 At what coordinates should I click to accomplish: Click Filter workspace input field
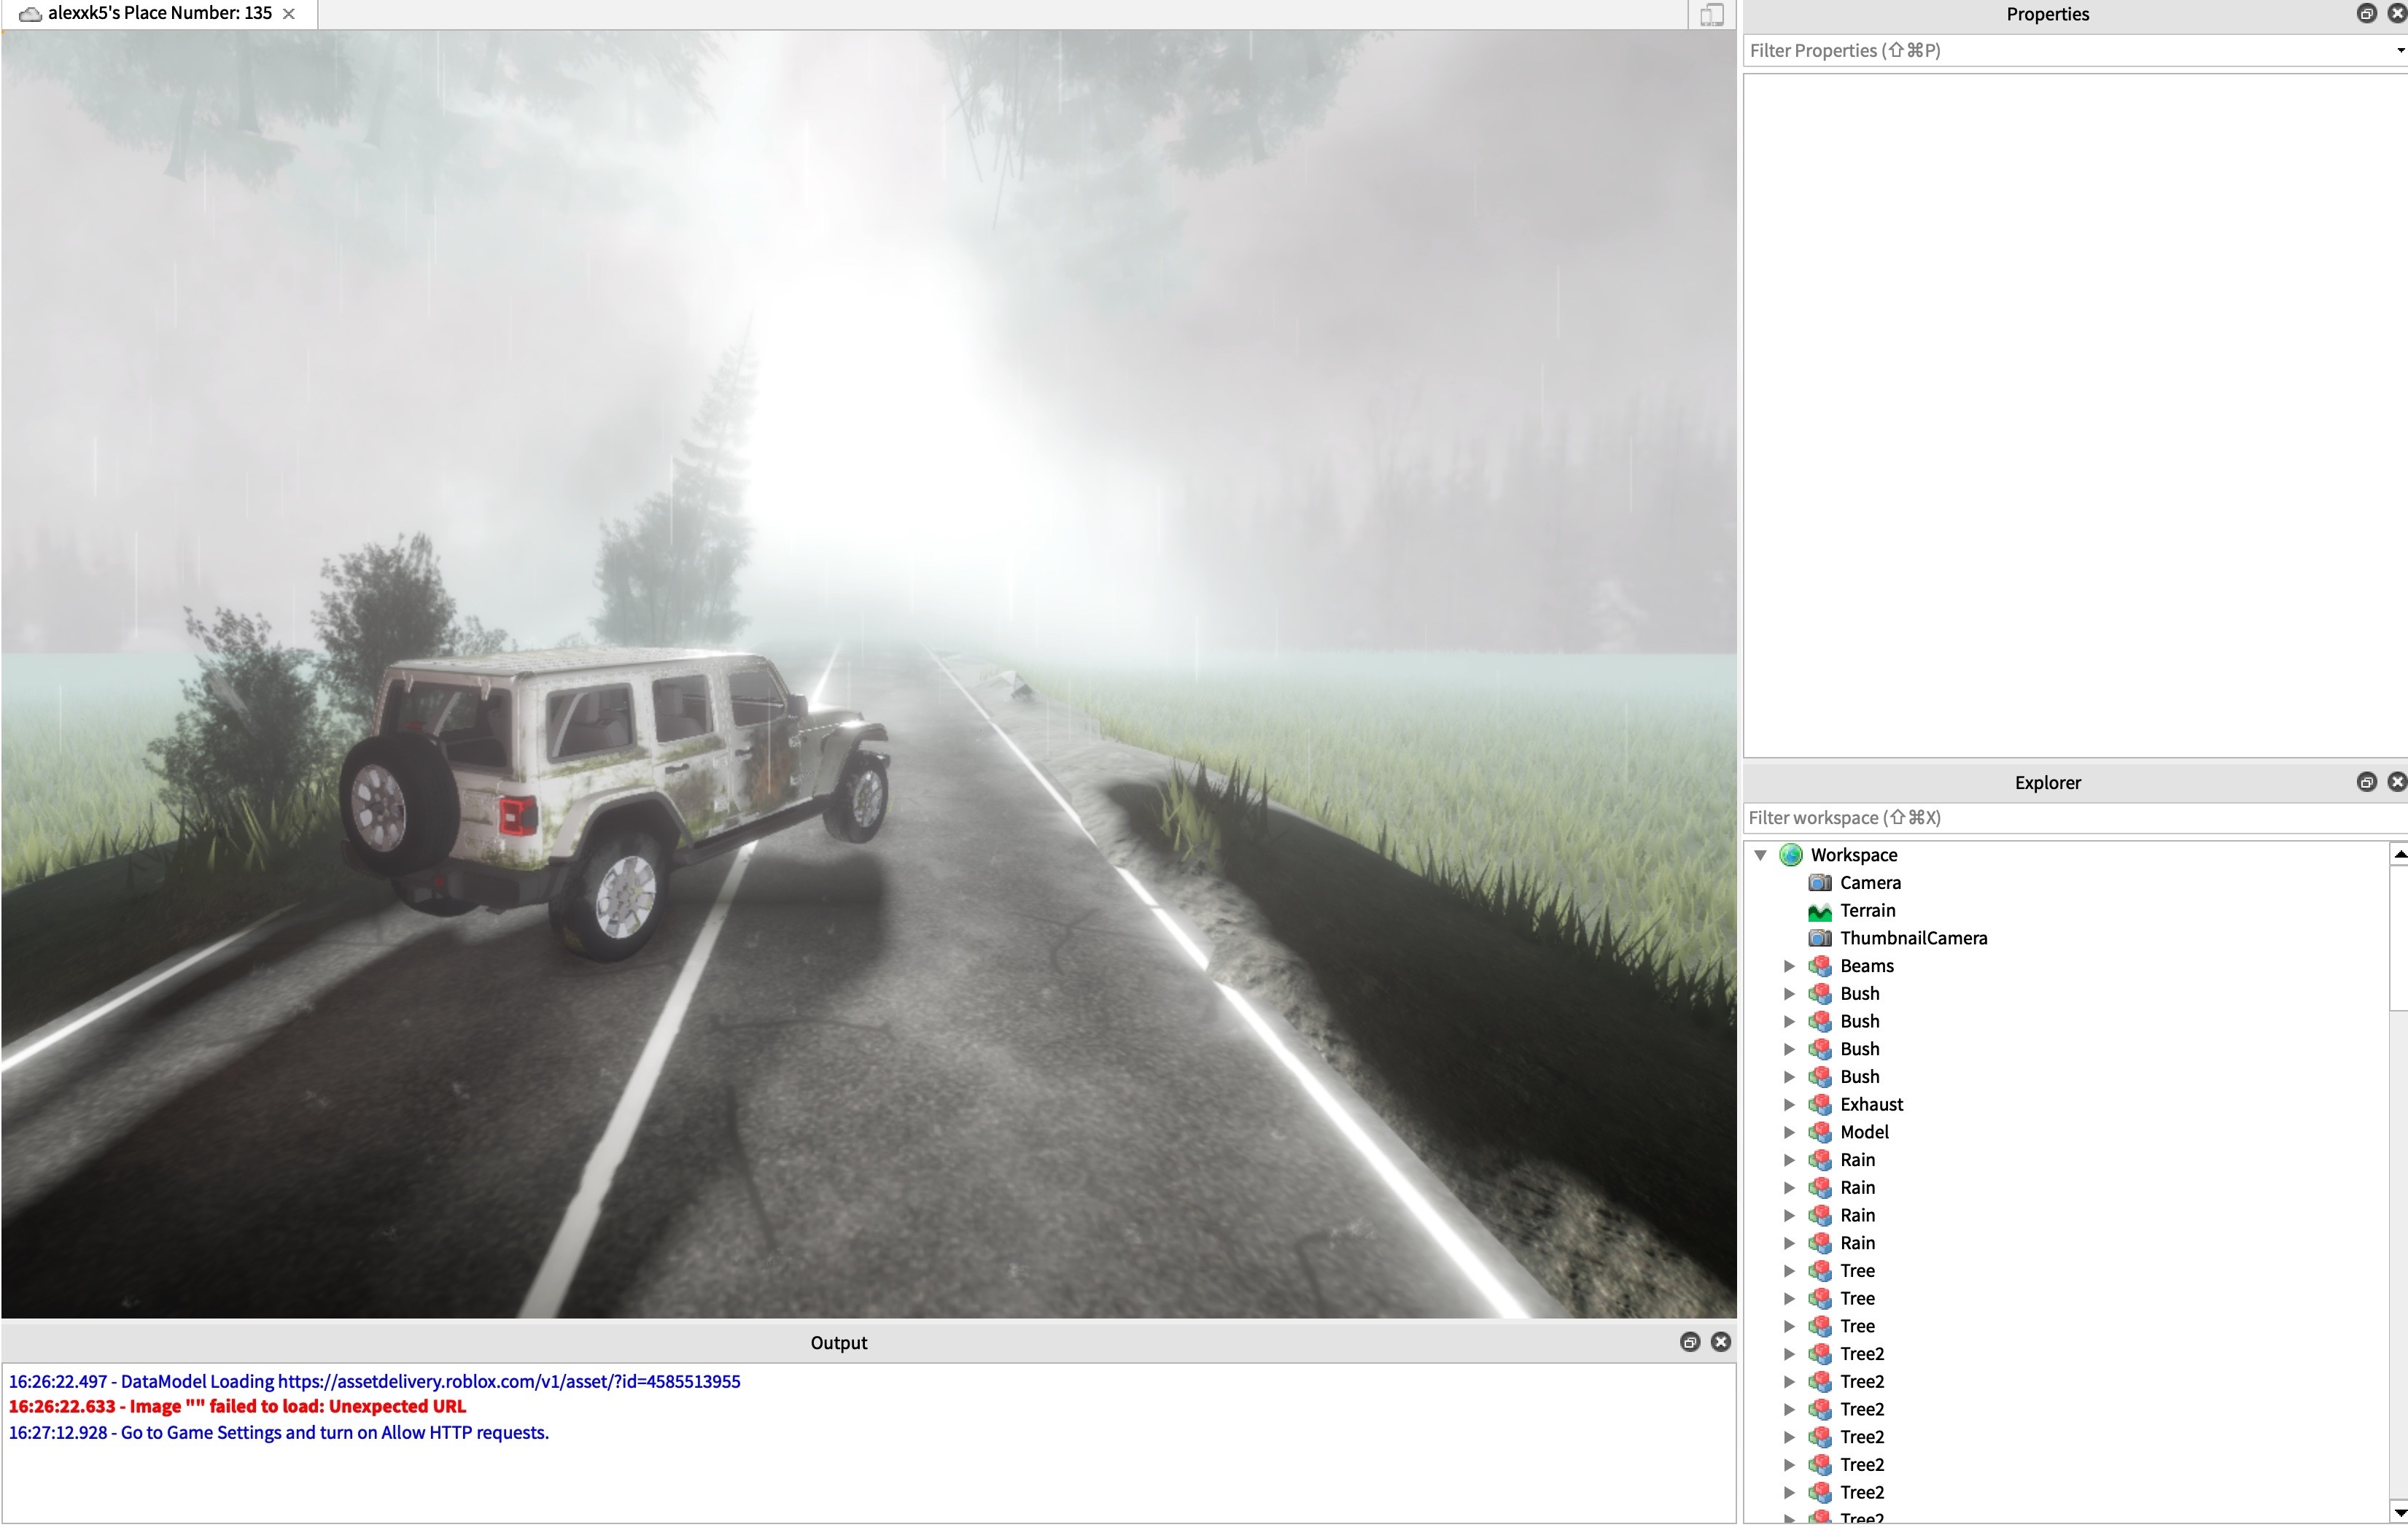(2071, 818)
